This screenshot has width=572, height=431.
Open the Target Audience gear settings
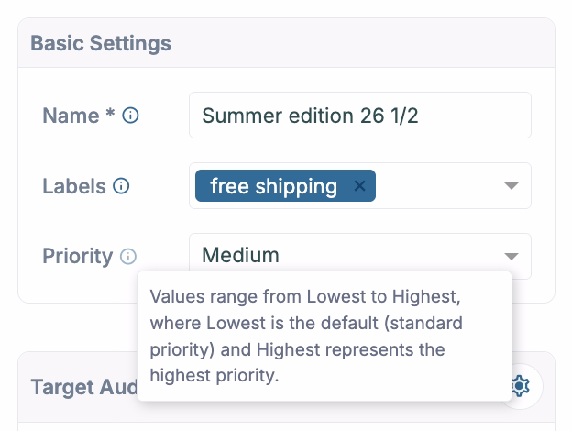point(520,386)
